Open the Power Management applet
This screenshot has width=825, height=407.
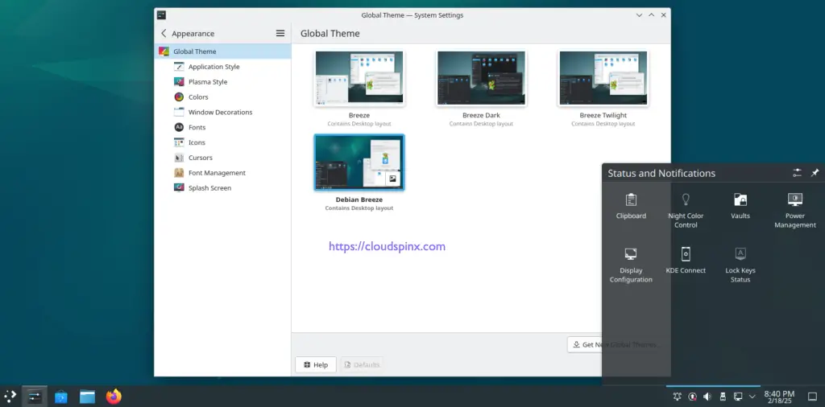click(795, 210)
